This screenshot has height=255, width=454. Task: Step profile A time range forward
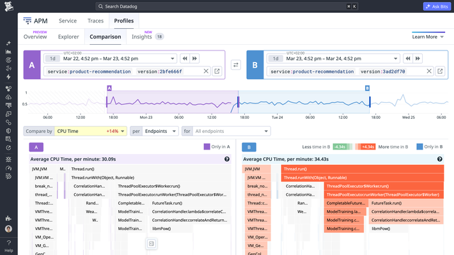(194, 58)
